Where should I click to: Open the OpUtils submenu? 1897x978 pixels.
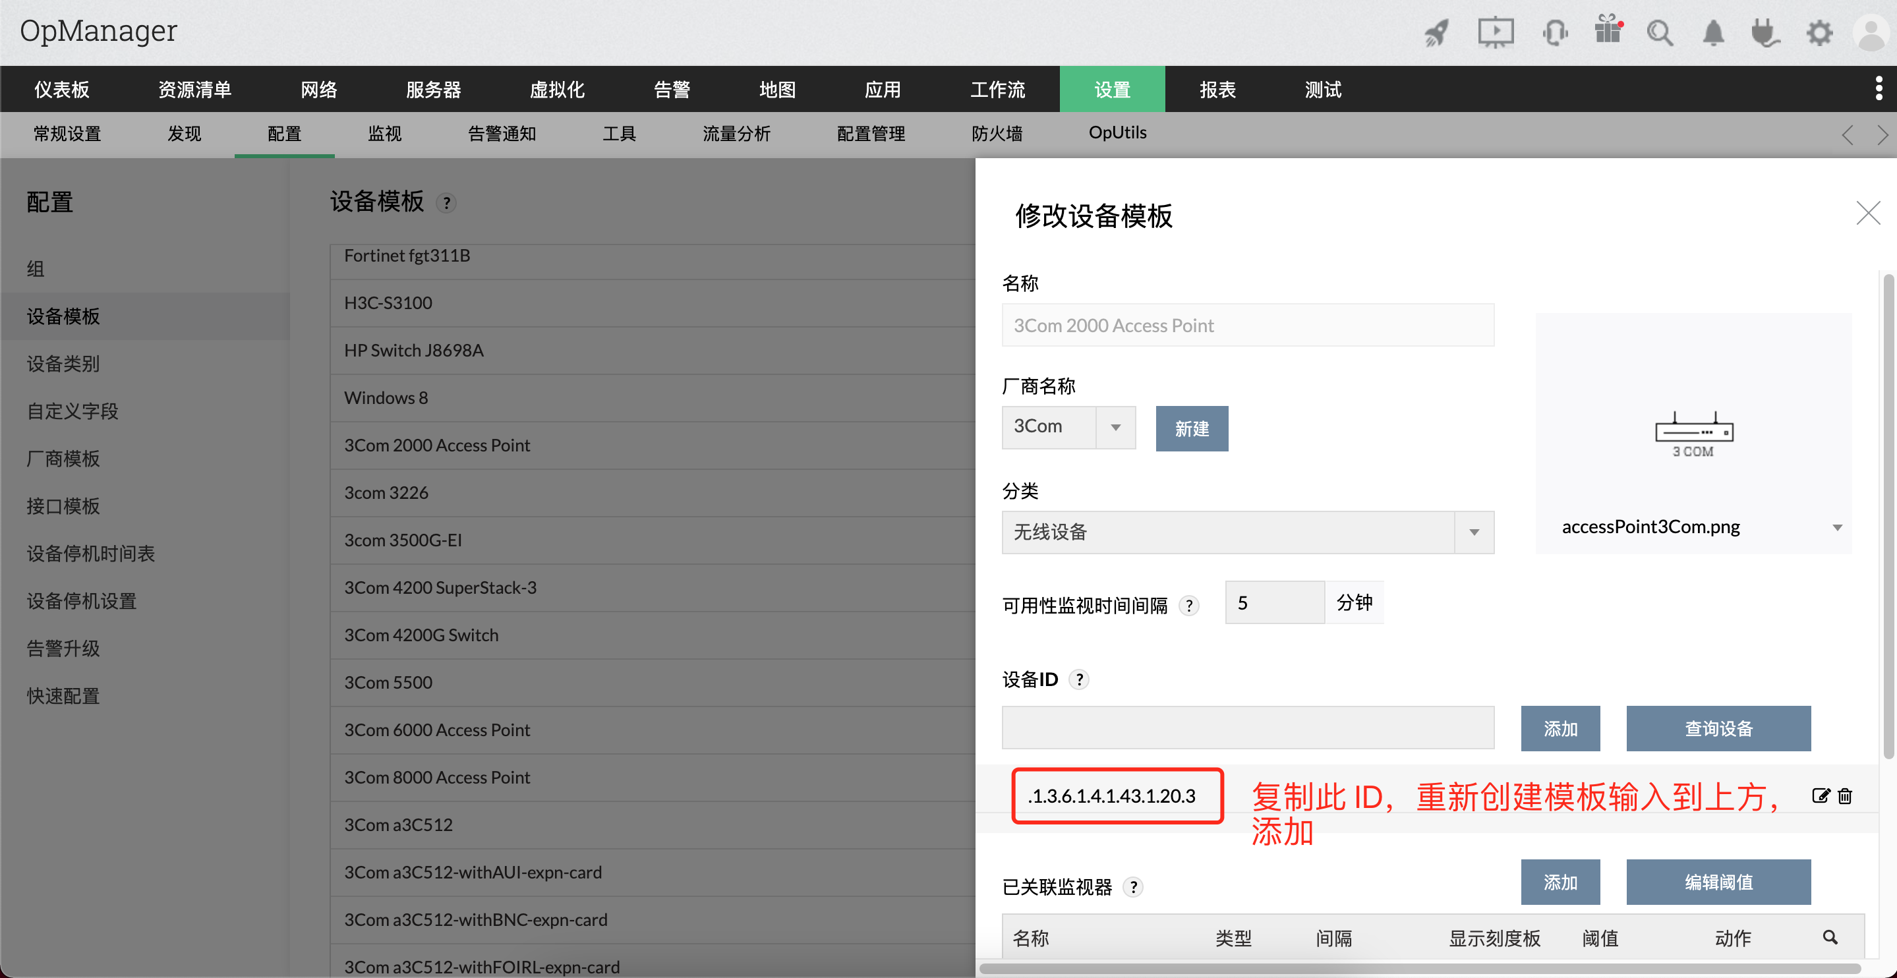click(1117, 132)
